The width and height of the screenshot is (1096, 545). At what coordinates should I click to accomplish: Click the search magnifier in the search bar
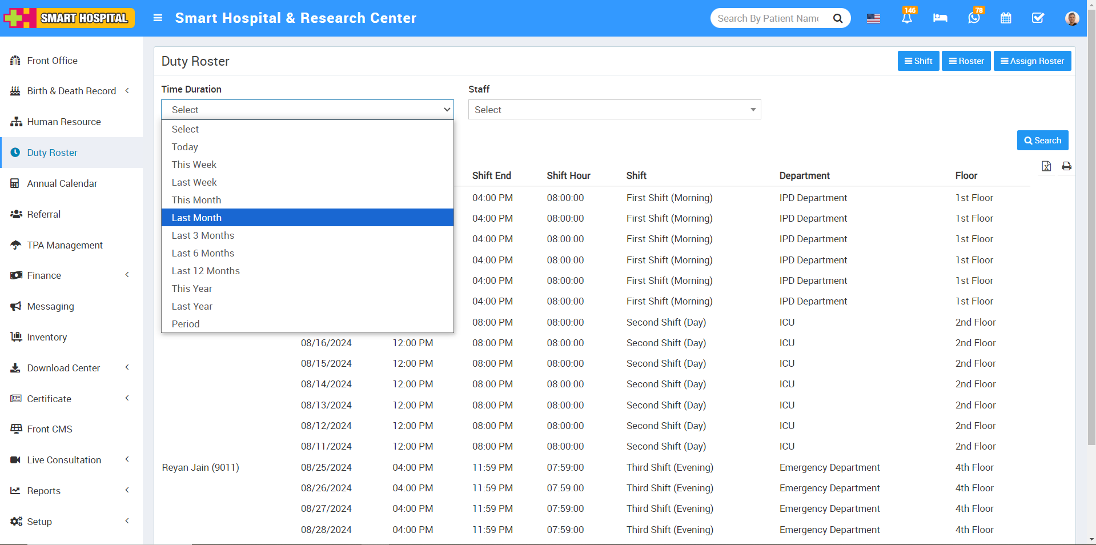pyautogui.click(x=838, y=18)
